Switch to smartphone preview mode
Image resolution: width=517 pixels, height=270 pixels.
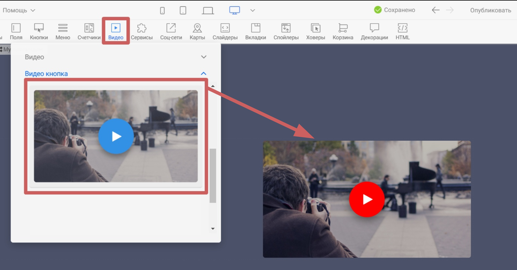tap(162, 11)
